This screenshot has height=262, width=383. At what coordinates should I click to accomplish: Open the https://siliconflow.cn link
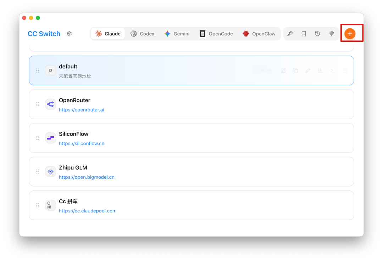82,143
